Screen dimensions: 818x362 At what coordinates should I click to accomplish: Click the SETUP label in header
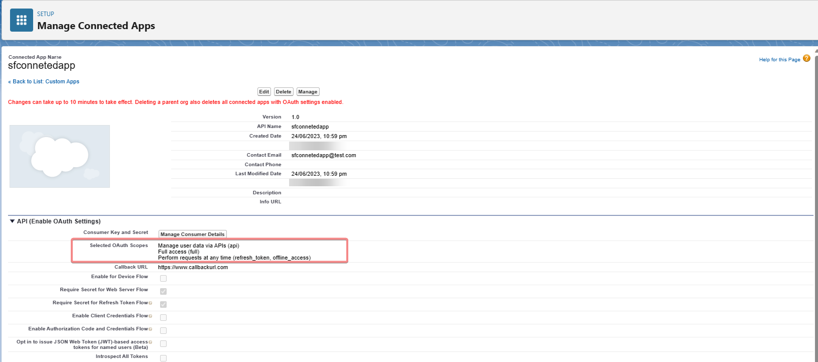pos(46,14)
